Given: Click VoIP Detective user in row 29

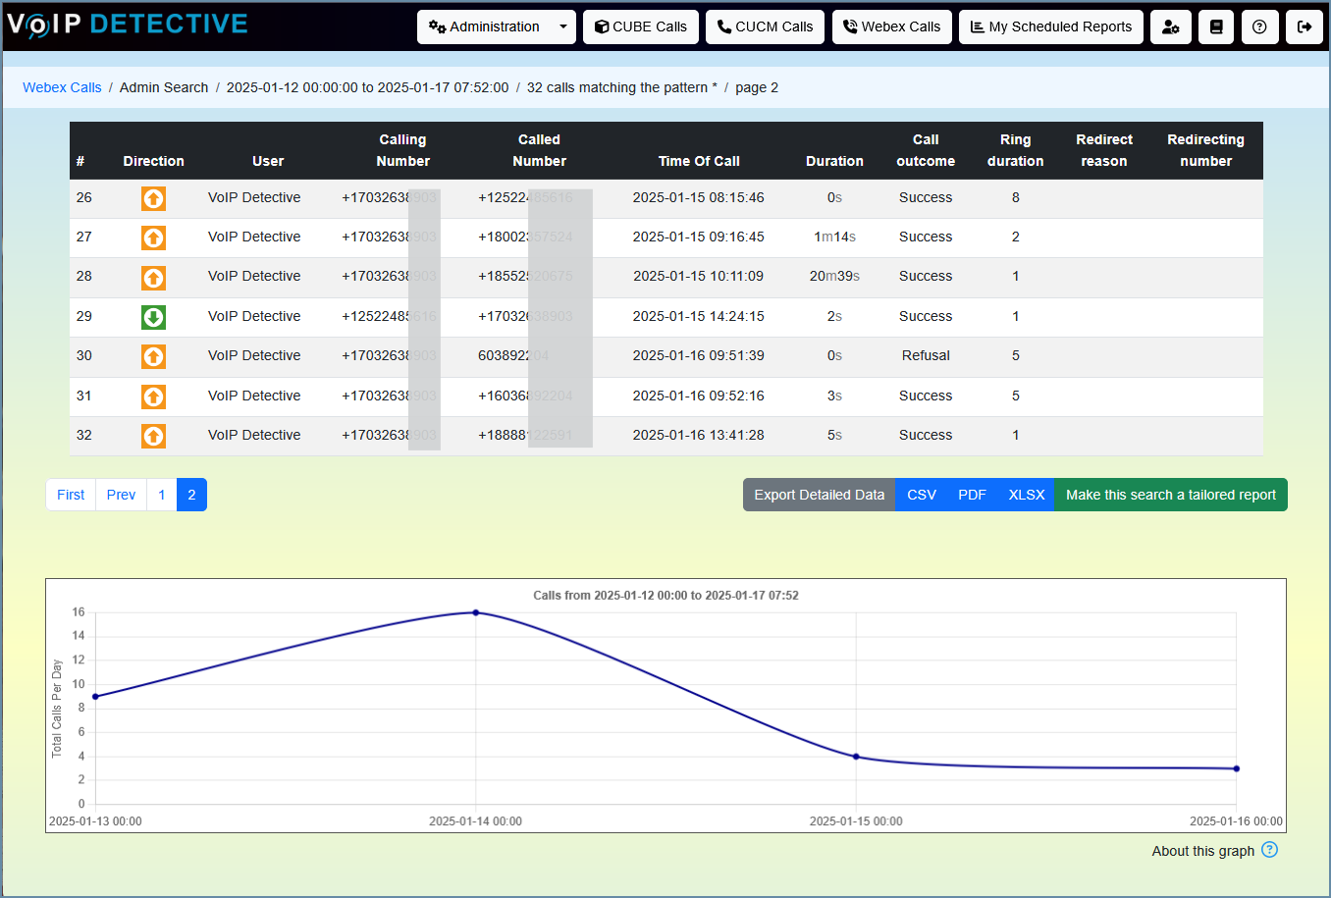Looking at the screenshot, I should pyautogui.click(x=254, y=316).
